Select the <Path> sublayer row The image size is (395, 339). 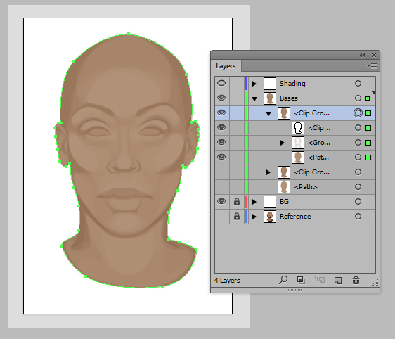pyautogui.click(x=295, y=187)
